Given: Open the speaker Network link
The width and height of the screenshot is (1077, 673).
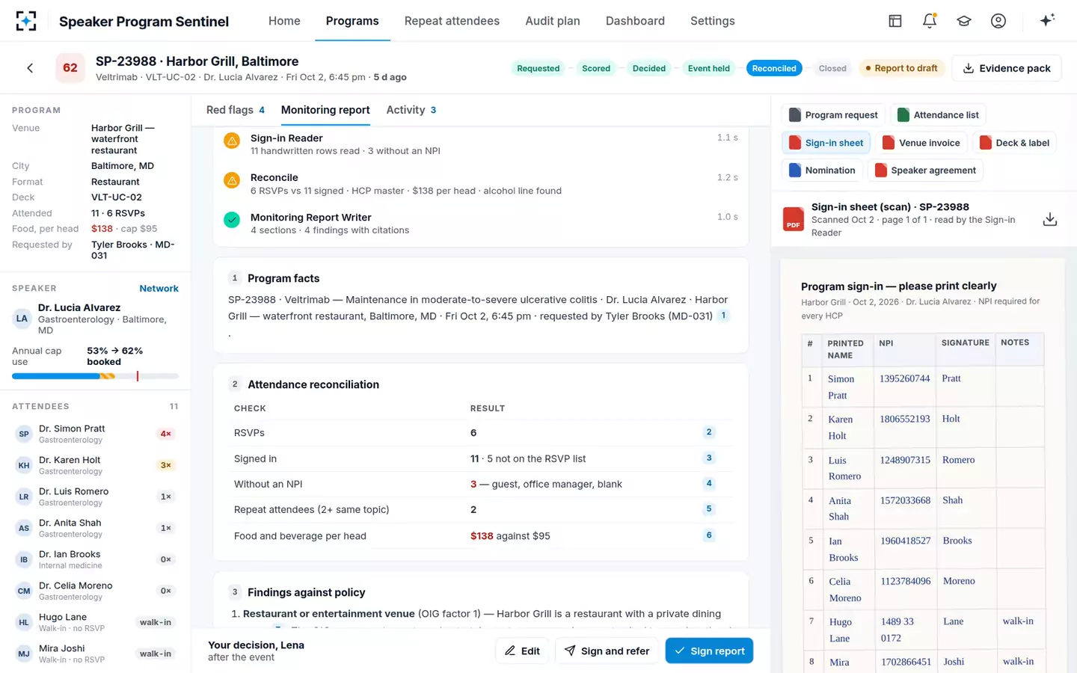Looking at the screenshot, I should (x=159, y=289).
